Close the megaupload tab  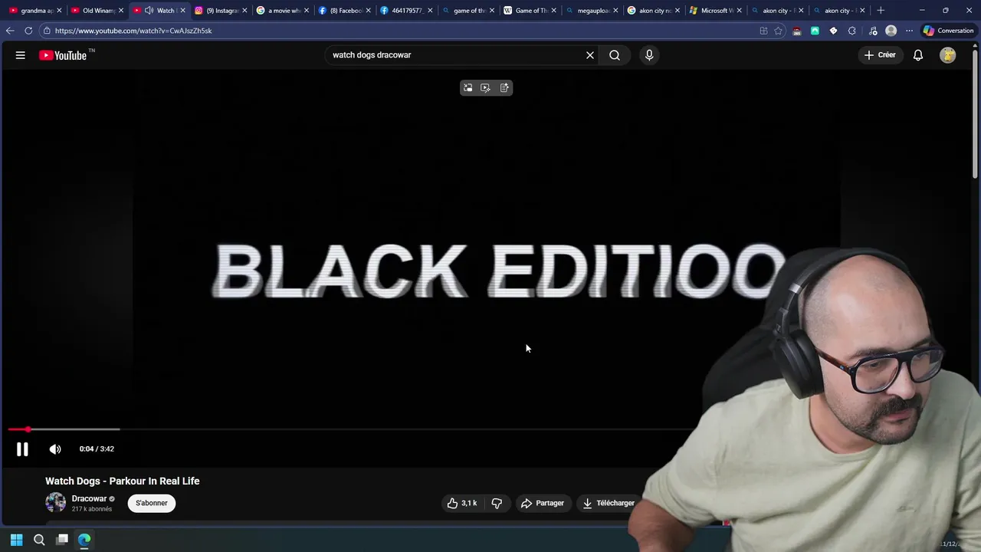click(x=615, y=11)
